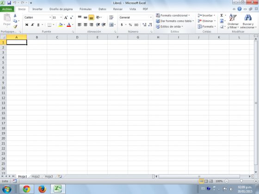Click the Increase Font Size icon
The width and height of the screenshot is (259, 194).
tap(66, 18)
